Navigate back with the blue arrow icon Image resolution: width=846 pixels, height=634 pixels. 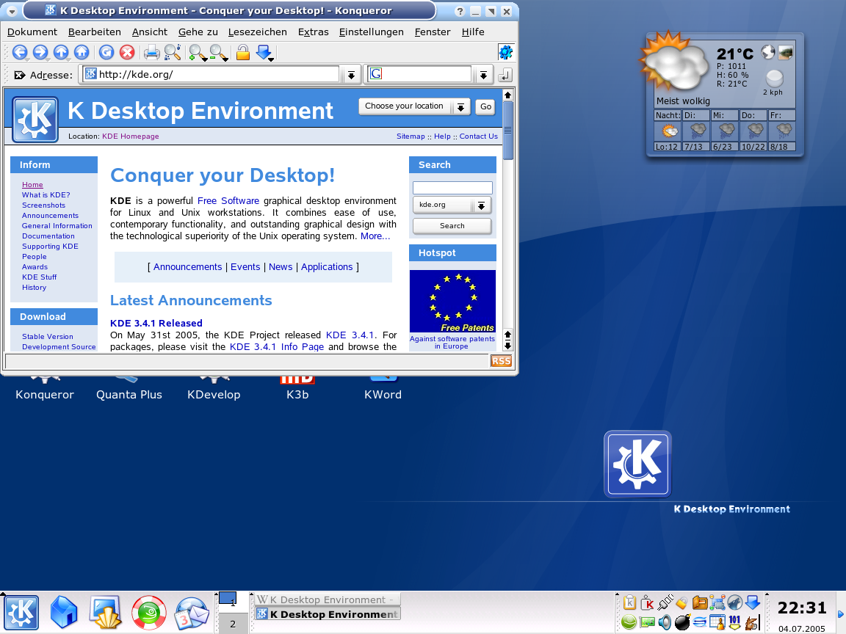click(x=21, y=52)
